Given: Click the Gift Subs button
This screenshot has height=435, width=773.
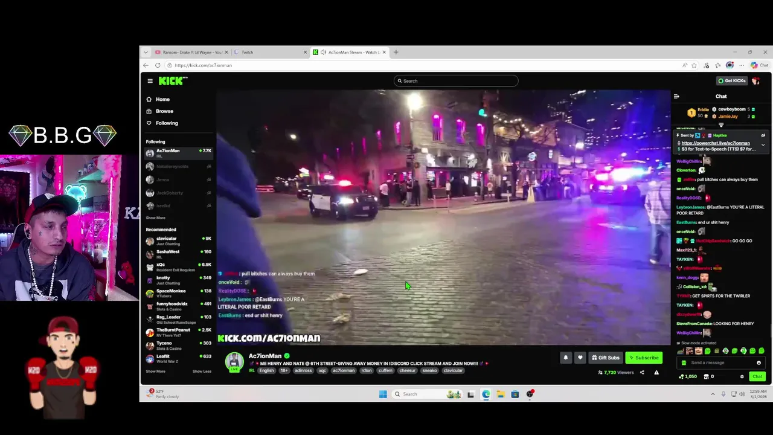Looking at the screenshot, I should point(606,358).
